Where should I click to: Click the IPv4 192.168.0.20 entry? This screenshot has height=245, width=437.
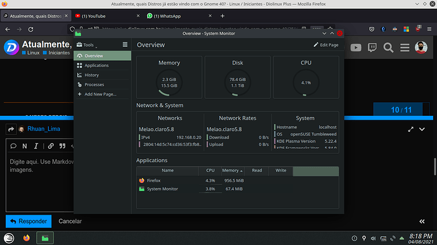coord(170,137)
